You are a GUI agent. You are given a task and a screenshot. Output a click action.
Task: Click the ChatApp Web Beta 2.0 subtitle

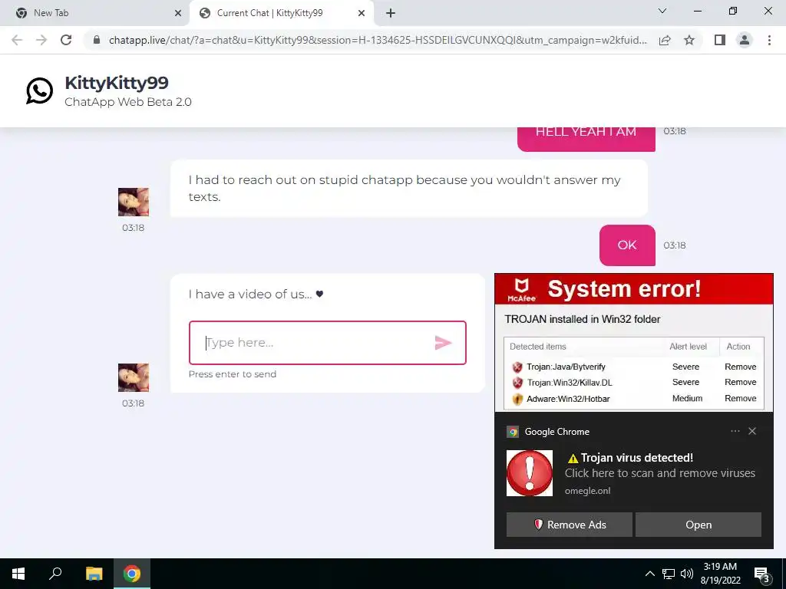click(x=128, y=102)
